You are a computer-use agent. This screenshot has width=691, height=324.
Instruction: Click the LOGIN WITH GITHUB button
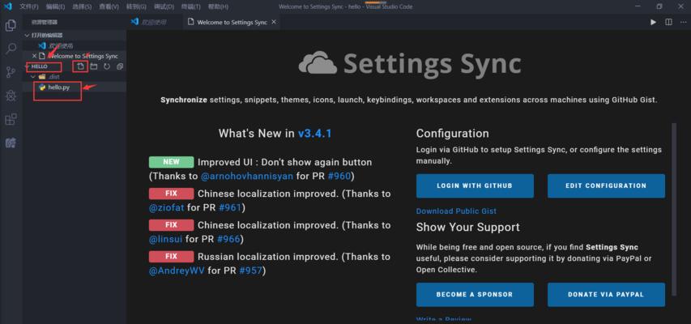coord(475,185)
